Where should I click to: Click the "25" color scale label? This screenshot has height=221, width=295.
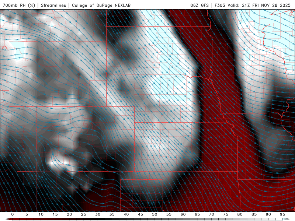click(84, 214)
